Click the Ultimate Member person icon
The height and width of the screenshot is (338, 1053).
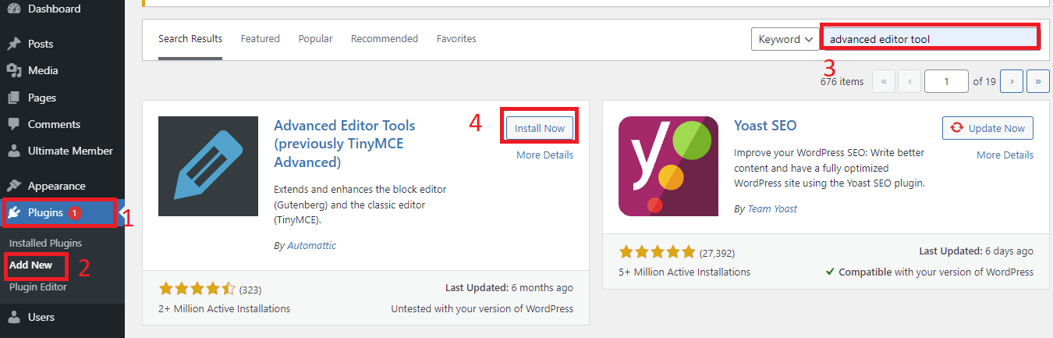click(14, 151)
